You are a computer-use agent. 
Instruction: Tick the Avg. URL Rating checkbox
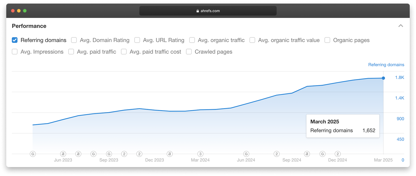(x=137, y=40)
